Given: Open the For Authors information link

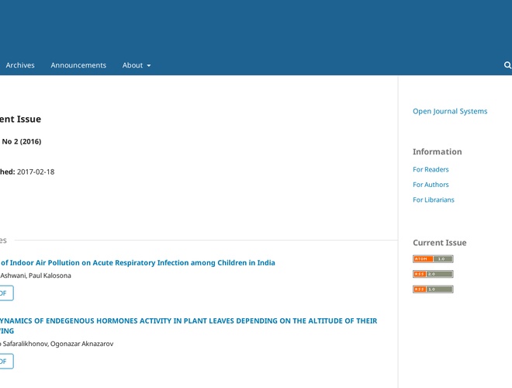Looking at the screenshot, I should click(431, 185).
